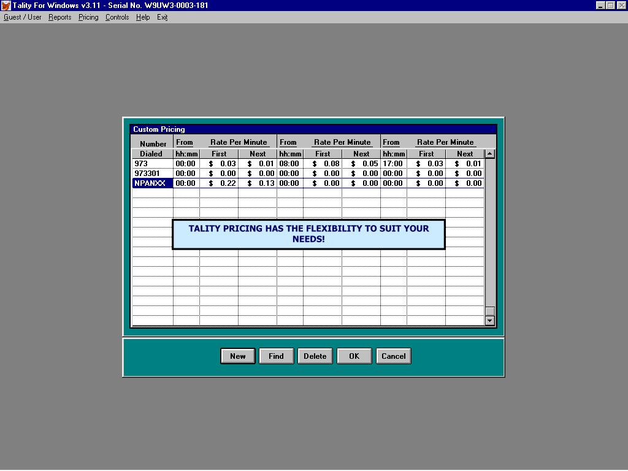Click the 08:00 time cell in 973 row
The image size is (628, 471).
(289, 163)
